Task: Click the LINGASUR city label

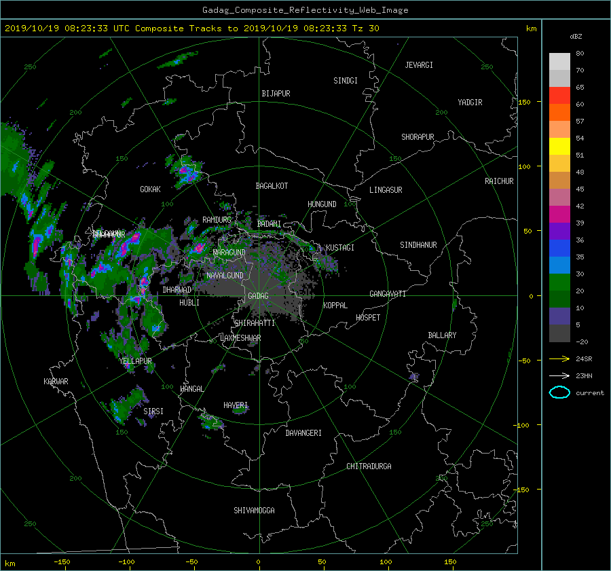Action: 386,190
